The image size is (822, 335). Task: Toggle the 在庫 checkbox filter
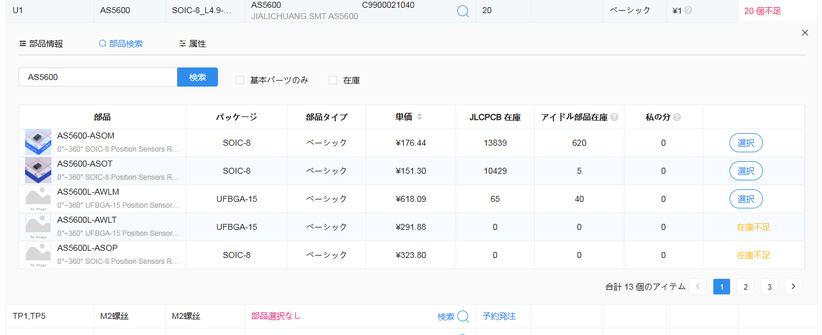point(333,80)
